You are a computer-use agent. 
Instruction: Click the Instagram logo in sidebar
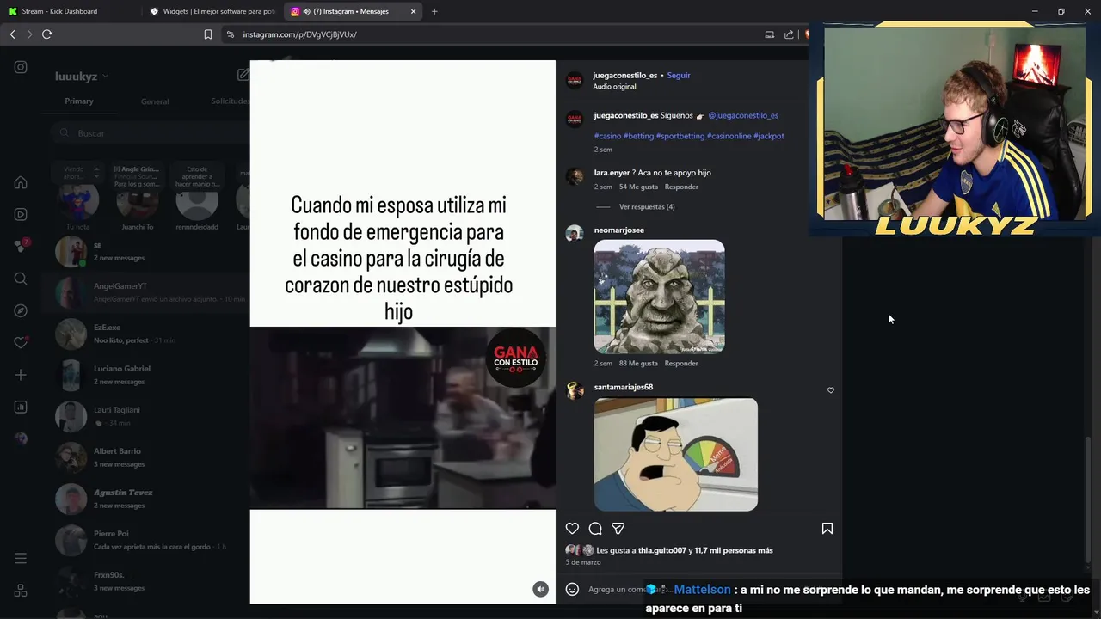click(x=21, y=67)
